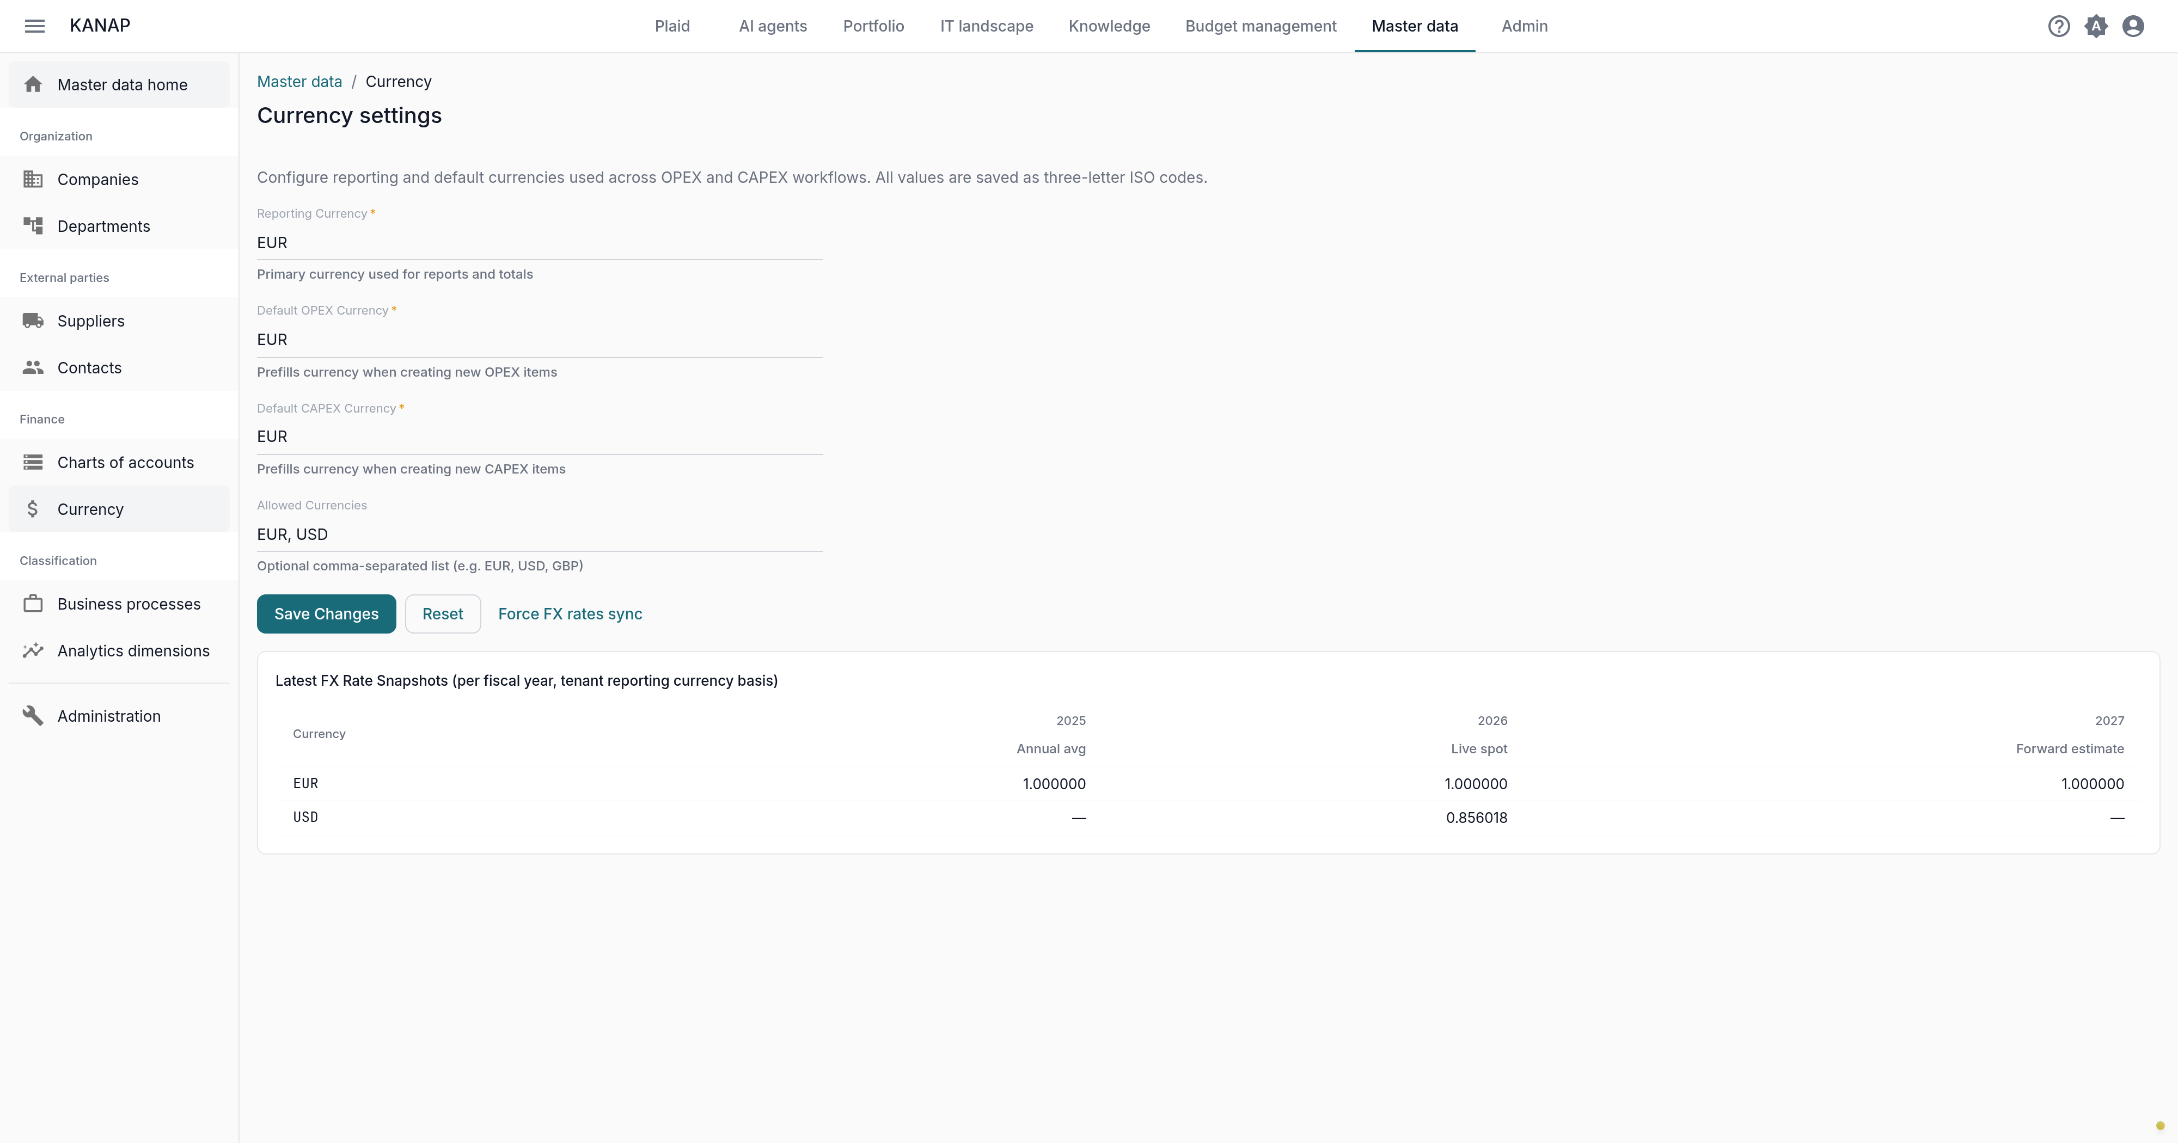2178x1143 pixels.
Task: Edit the Reporting Currency field
Action: (540, 243)
